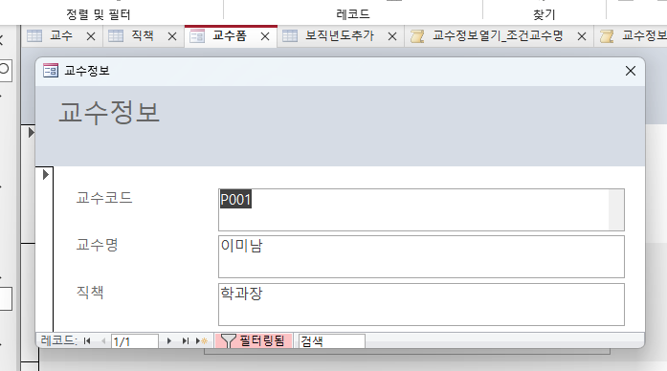Click the 교수코드 field containing P001
This screenshot has width=667, height=371.
point(421,210)
